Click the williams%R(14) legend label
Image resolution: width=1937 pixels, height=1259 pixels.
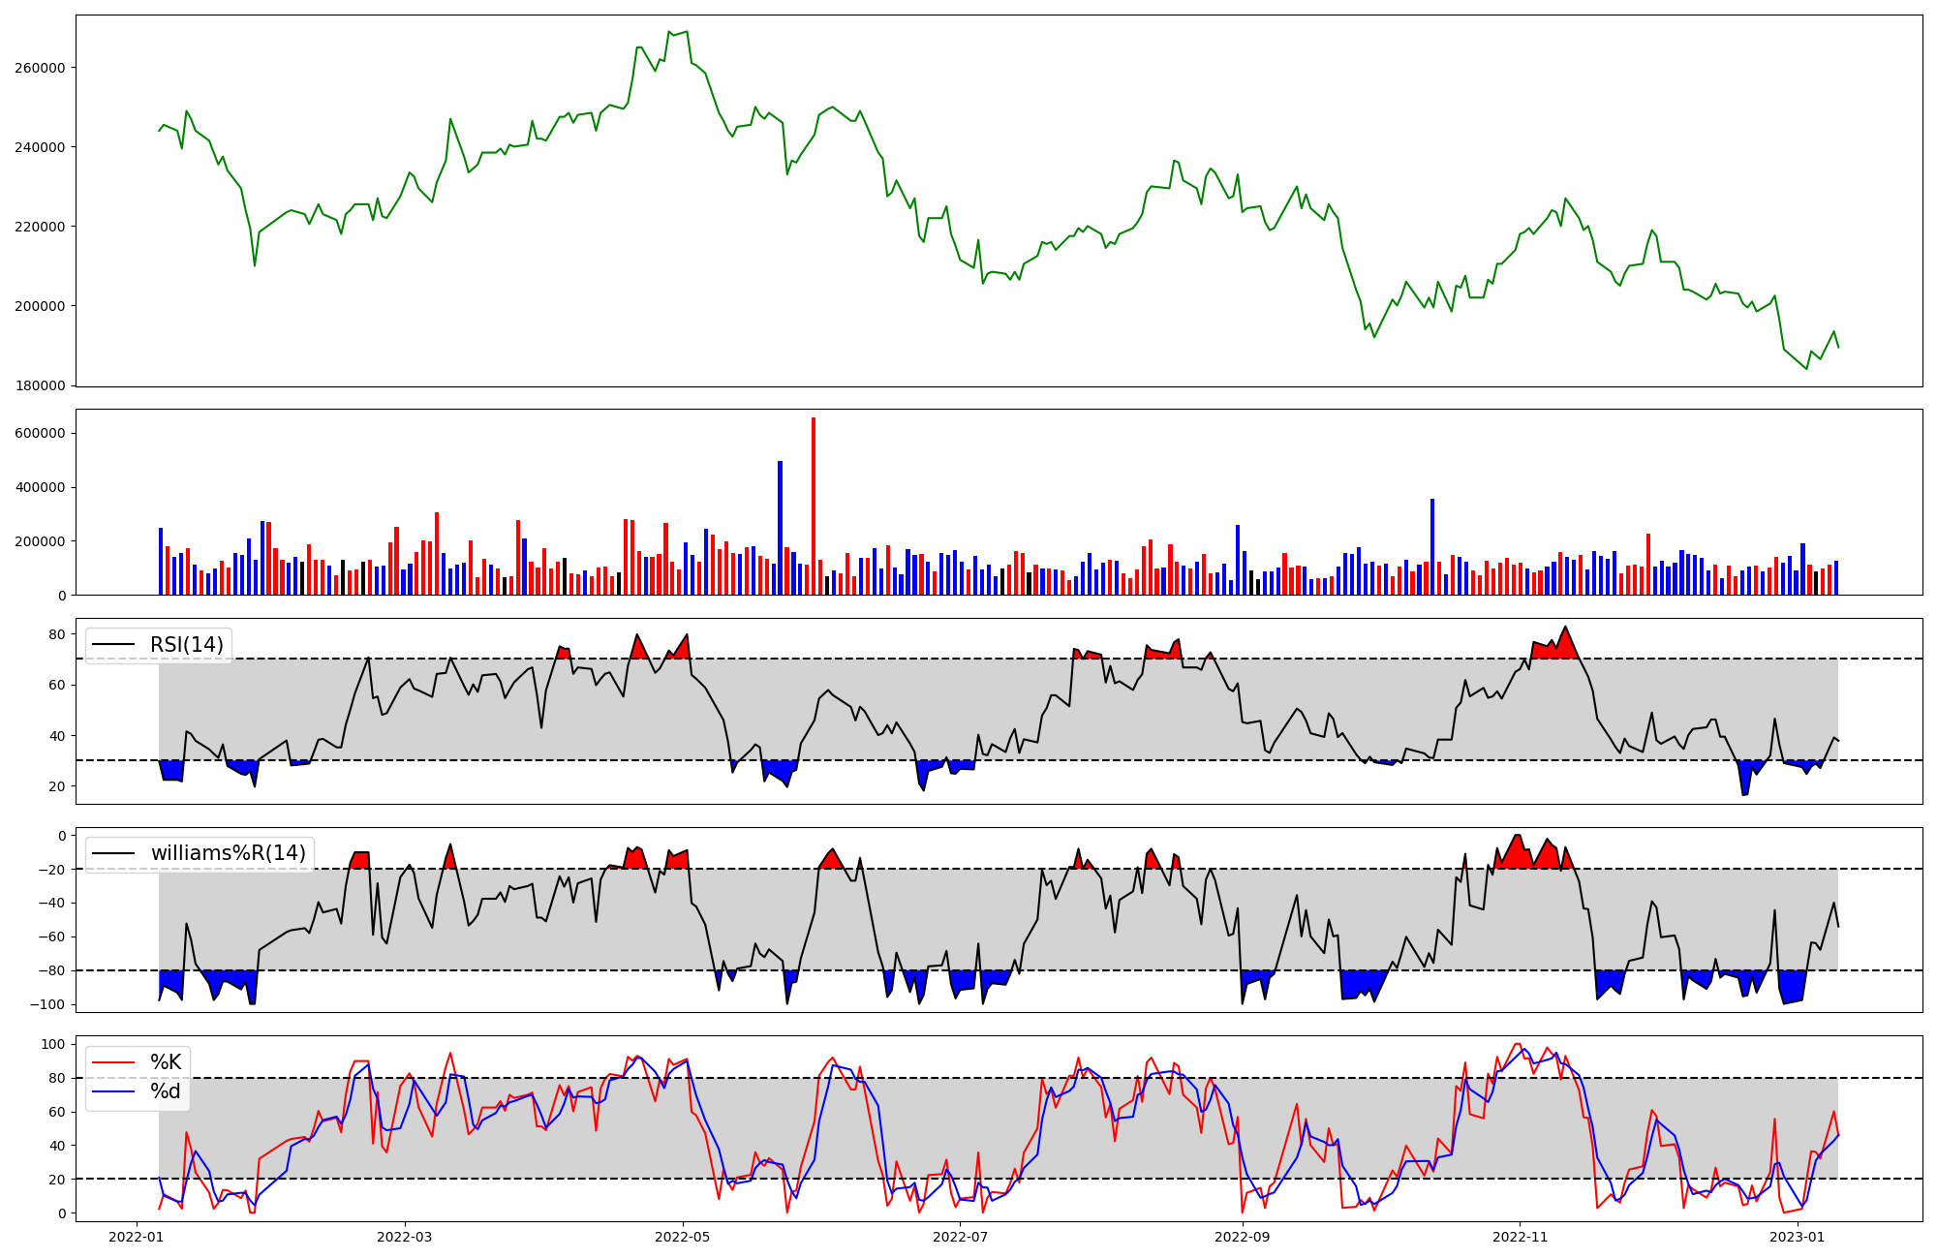[x=228, y=853]
